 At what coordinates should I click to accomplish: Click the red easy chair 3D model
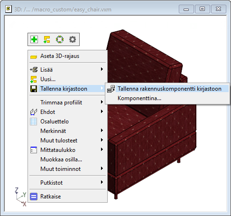(152, 134)
